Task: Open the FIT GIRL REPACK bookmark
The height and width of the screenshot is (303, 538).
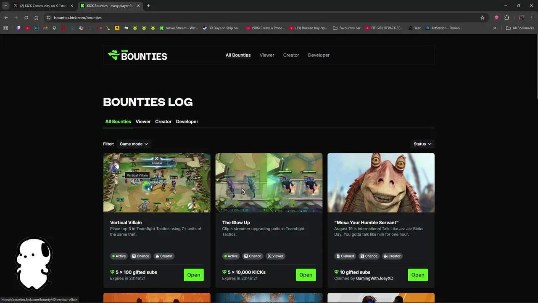Action: click(x=384, y=28)
